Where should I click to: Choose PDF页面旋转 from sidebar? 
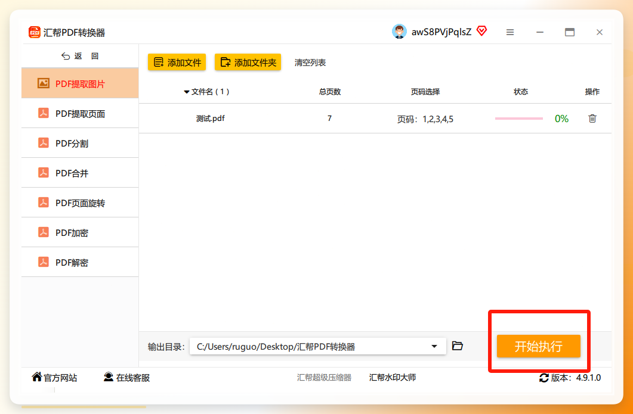pos(80,203)
